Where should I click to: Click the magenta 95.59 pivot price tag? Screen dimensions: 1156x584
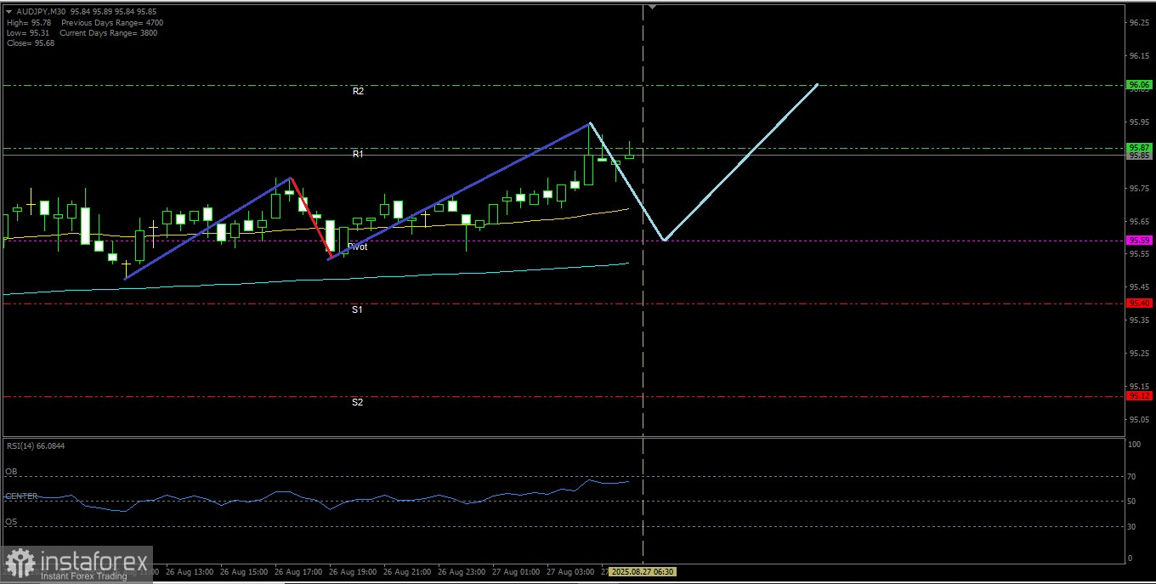pos(1139,241)
